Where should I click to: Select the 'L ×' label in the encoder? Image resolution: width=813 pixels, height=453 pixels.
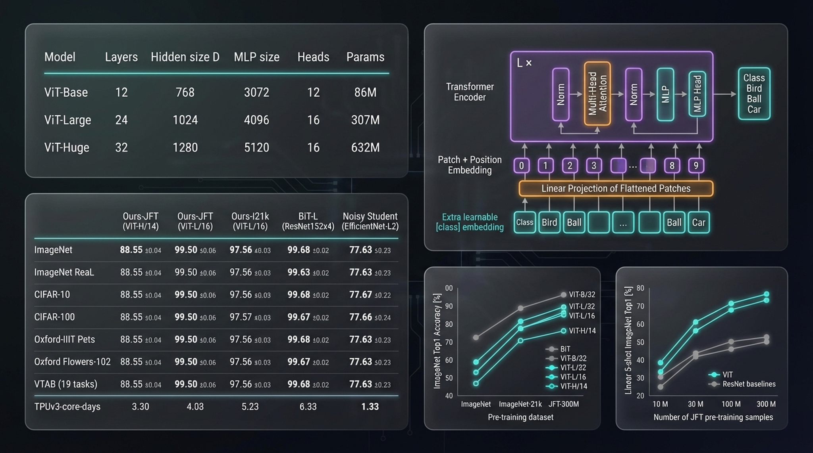point(524,63)
